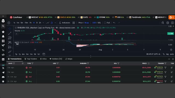Switch to candlestick chart style

(52, 23)
